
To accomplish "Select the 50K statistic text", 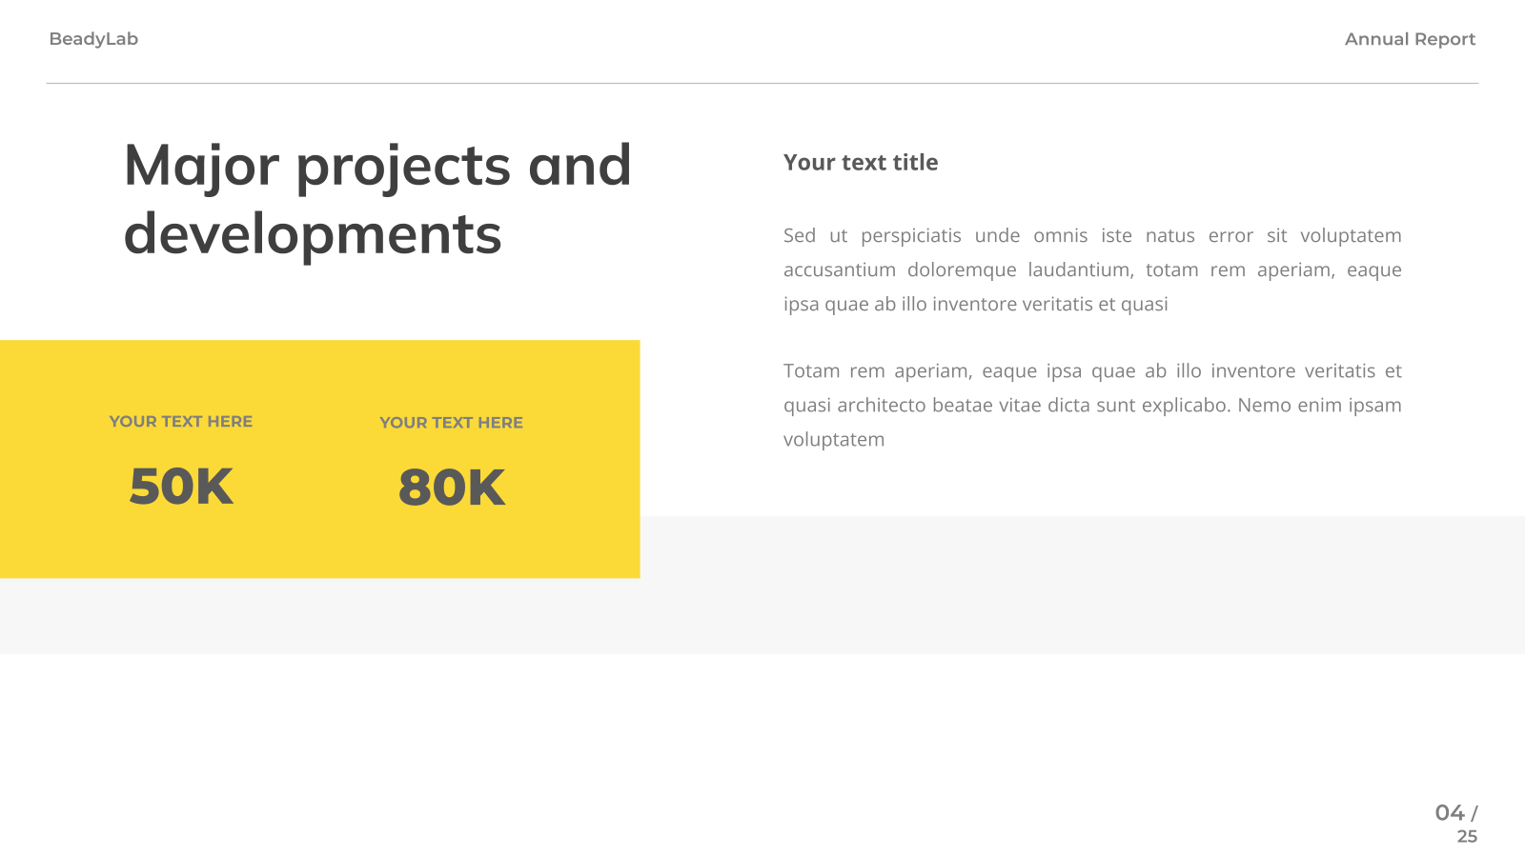I will click(x=181, y=487).
